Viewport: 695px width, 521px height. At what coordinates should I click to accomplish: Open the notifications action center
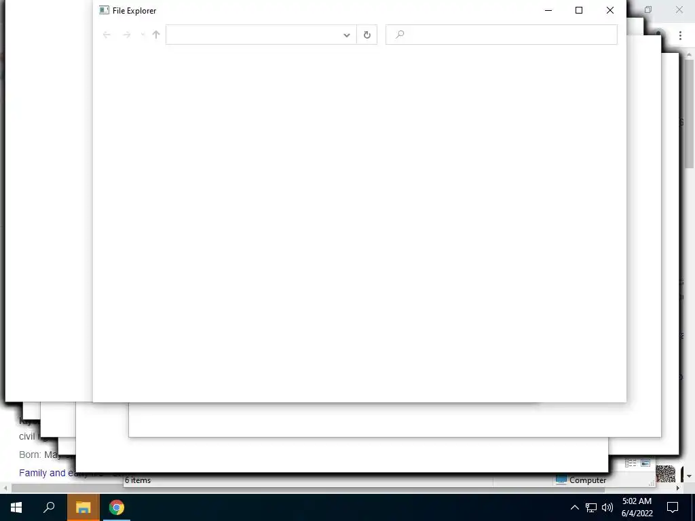click(x=673, y=507)
